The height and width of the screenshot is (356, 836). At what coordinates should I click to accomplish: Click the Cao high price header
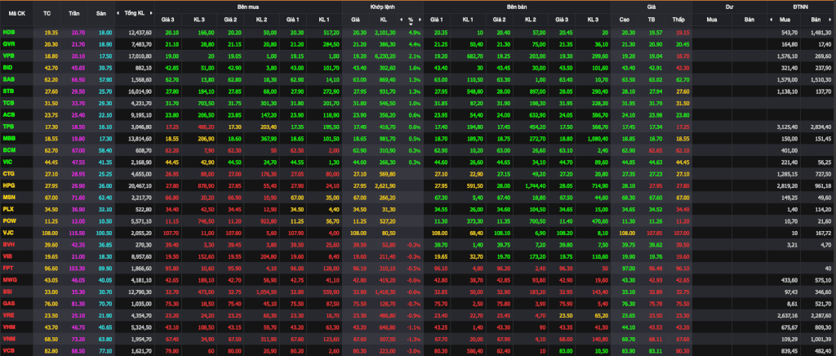pos(625,20)
